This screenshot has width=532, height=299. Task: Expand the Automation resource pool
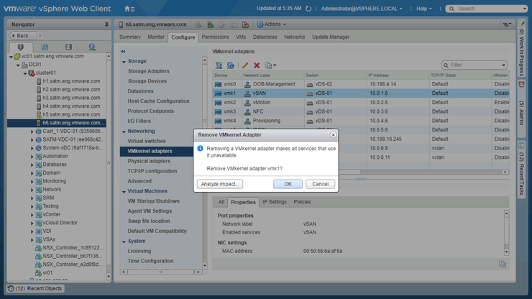point(32,157)
